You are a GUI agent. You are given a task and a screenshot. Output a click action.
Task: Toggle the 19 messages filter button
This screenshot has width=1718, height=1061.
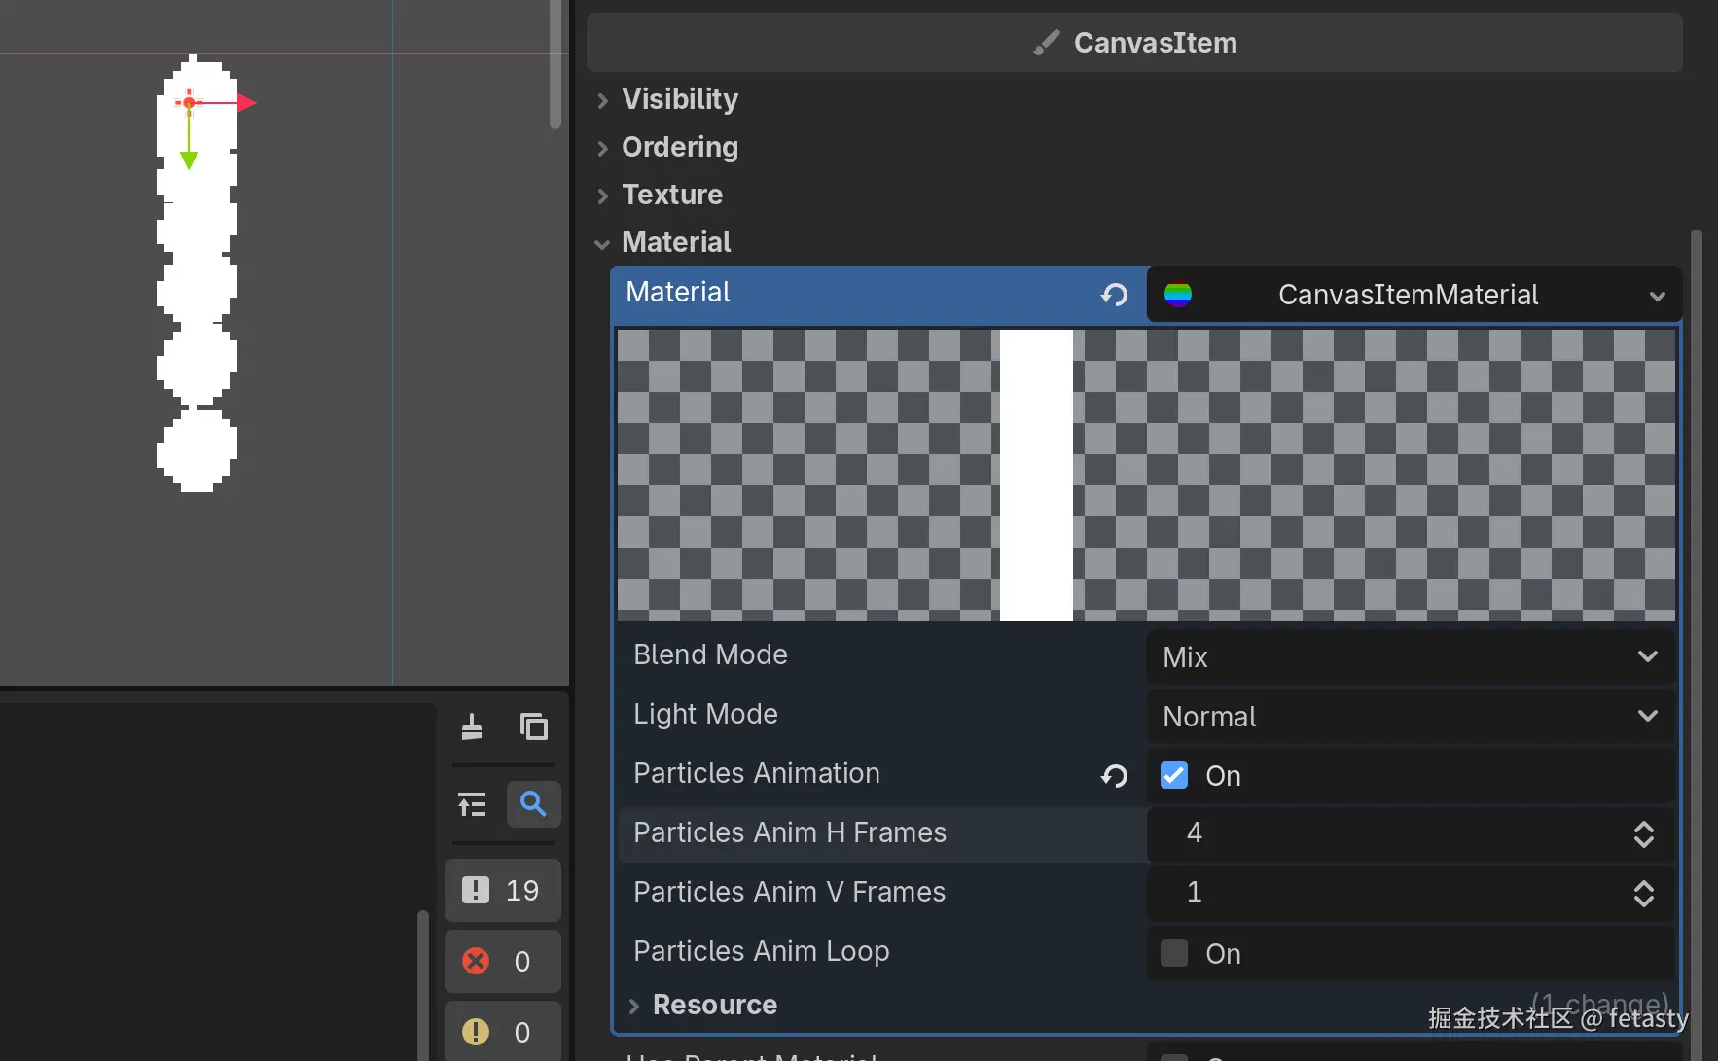click(x=502, y=890)
